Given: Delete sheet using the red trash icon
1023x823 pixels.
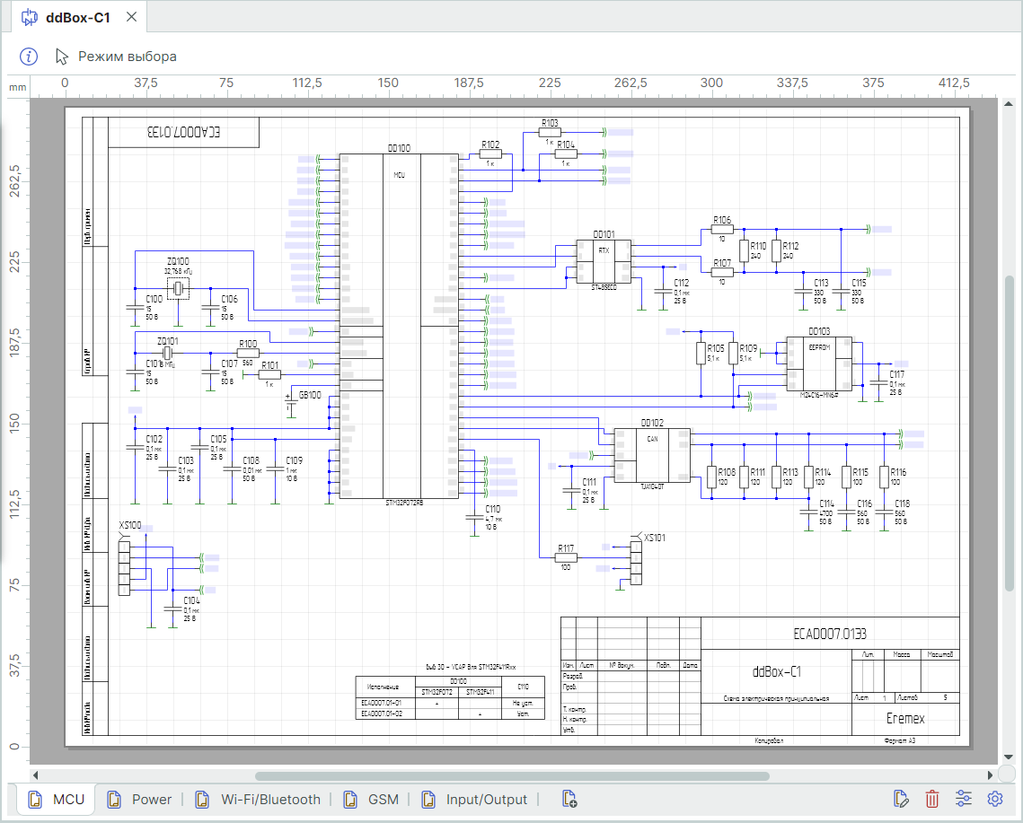Looking at the screenshot, I should pyautogui.click(x=933, y=799).
